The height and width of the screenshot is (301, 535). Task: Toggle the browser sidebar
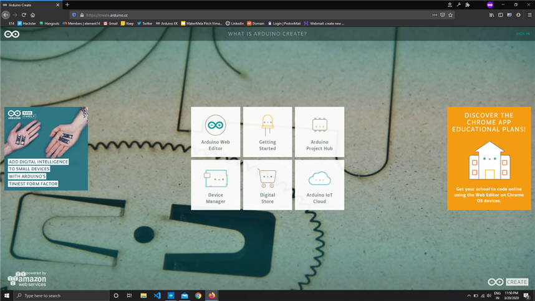[x=501, y=15]
